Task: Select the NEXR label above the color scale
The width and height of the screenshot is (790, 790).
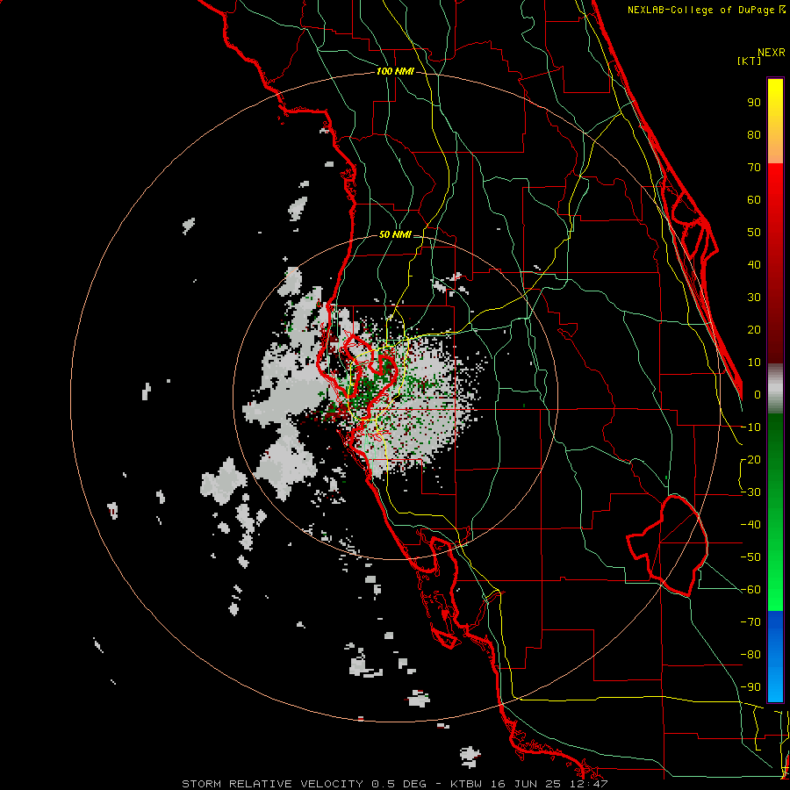Action: [772, 53]
